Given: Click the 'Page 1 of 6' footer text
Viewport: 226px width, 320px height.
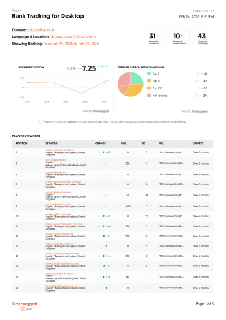Looking at the screenshot, I should click(x=205, y=304).
